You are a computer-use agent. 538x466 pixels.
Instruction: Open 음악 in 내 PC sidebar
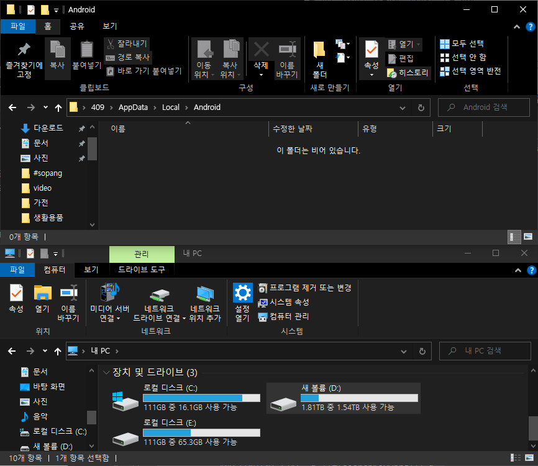coord(34,416)
